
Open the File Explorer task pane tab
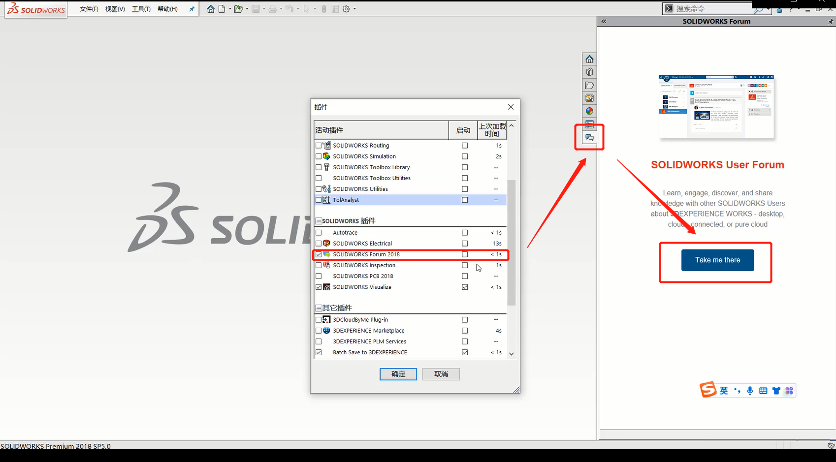point(589,85)
